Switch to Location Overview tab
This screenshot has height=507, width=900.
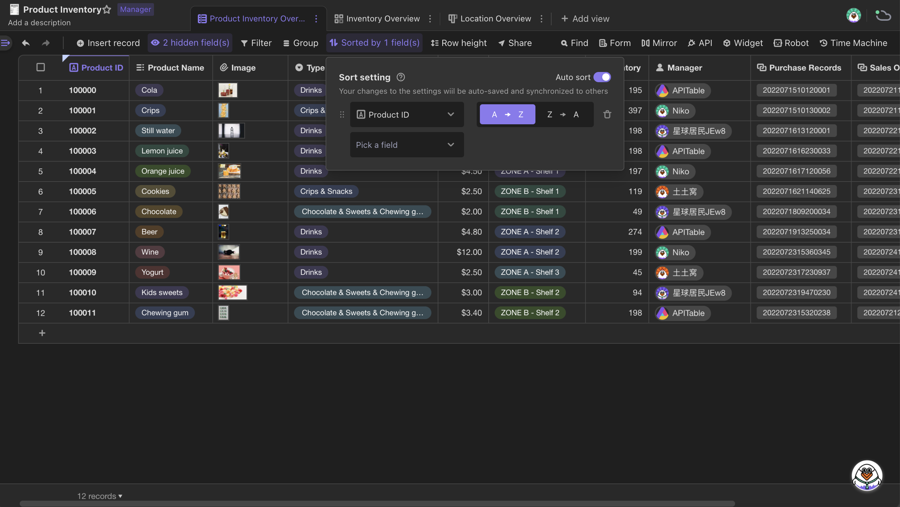[x=490, y=19]
